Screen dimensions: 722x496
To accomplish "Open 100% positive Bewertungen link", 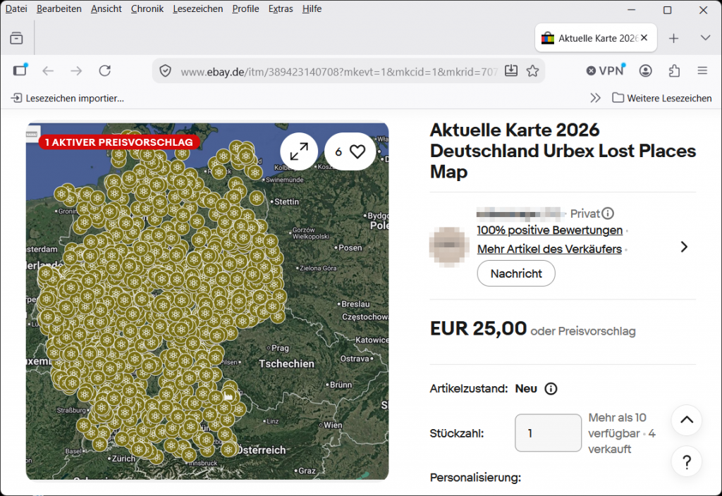I will pos(550,230).
